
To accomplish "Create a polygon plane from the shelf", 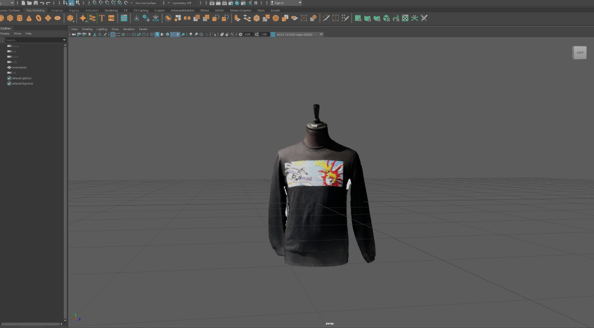I will [48, 18].
